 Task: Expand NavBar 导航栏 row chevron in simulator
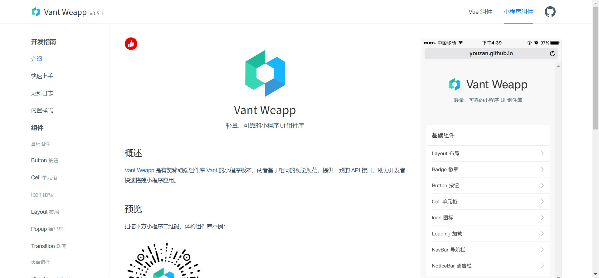pyautogui.click(x=542, y=250)
